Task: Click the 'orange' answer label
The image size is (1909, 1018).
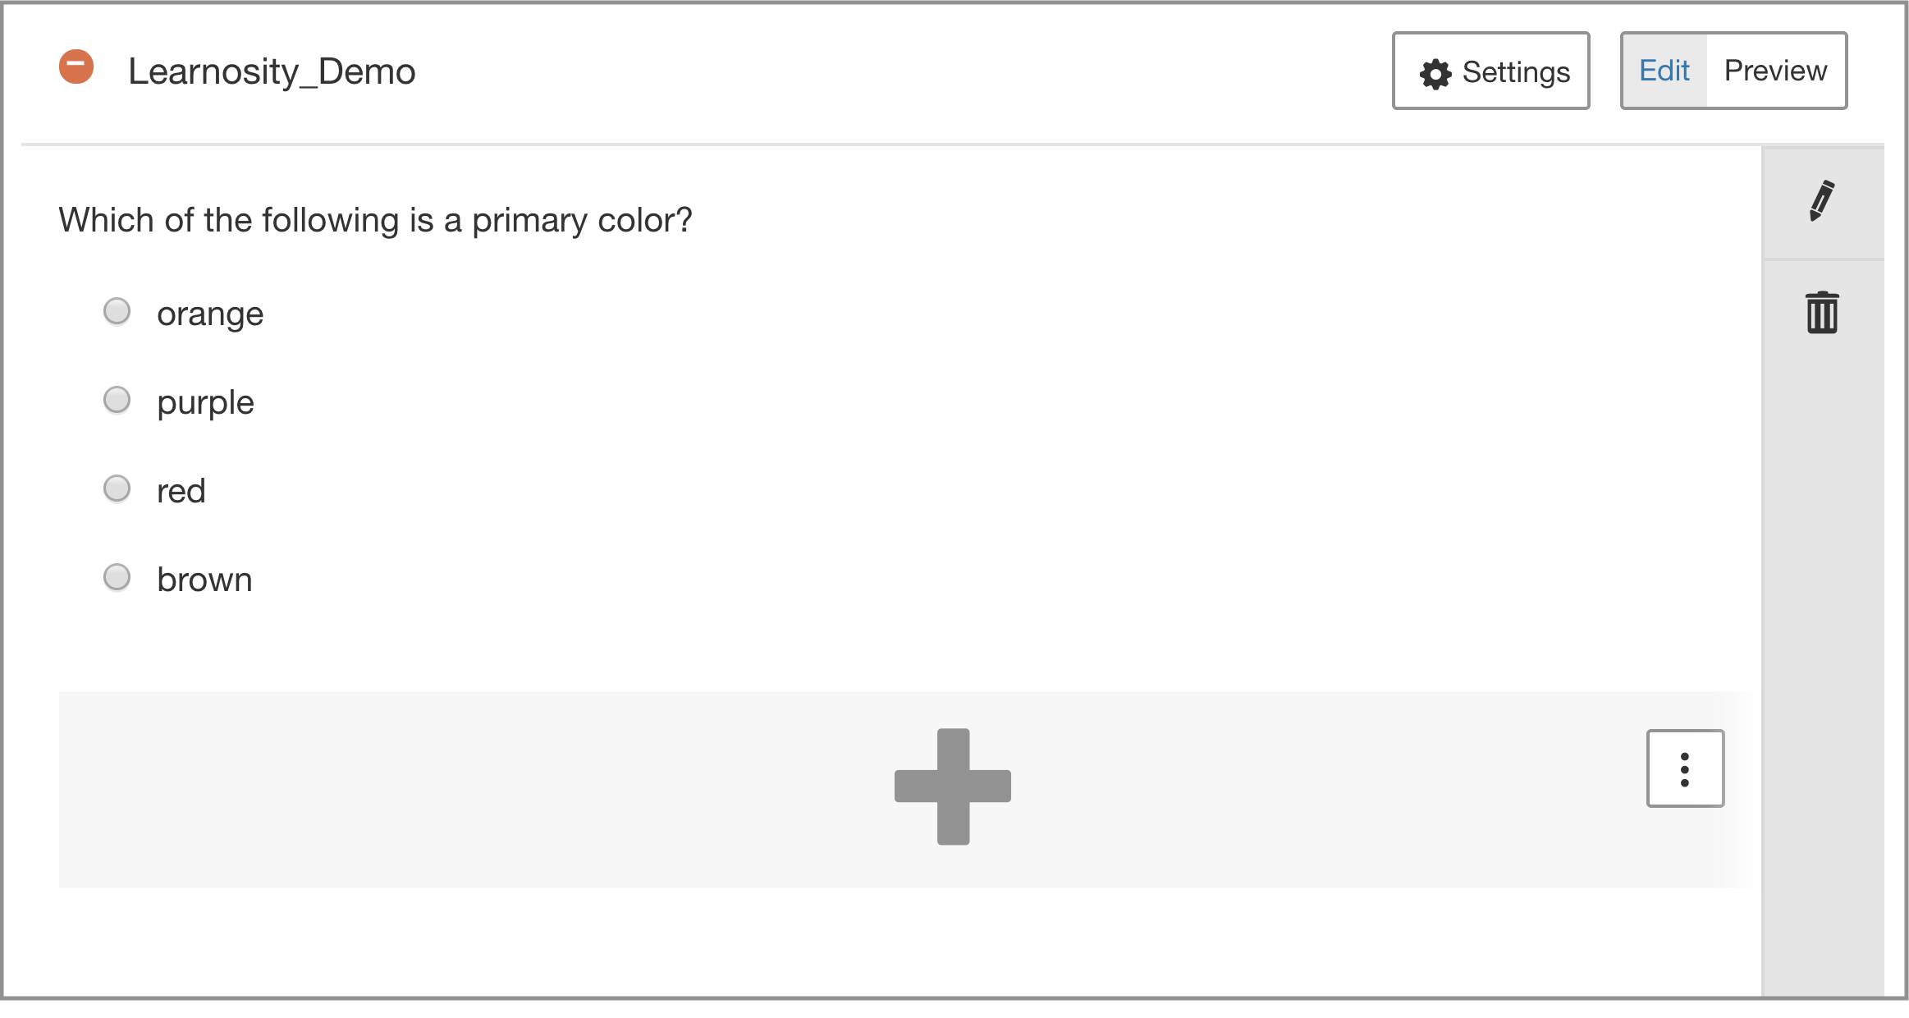Action: point(210,314)
